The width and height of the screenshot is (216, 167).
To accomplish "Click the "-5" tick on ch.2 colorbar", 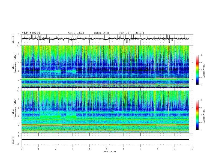I will pyautogui.click(x=201, y=115).
